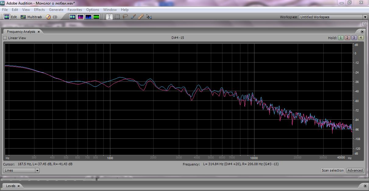Open Frequency Analysis panel options menu
Screen dimensions: 369x191
pos(362,32)
